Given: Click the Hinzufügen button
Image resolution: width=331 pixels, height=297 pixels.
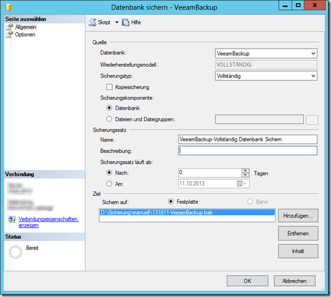Looking at the screenshot, I should point(298,215).
